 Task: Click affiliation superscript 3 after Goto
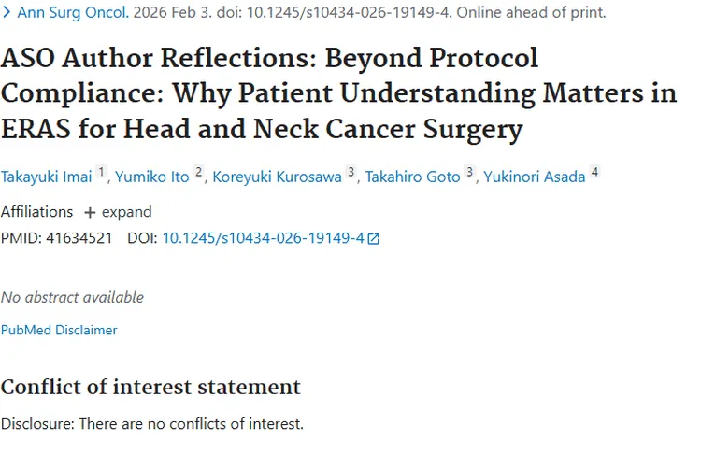(469, 173)
